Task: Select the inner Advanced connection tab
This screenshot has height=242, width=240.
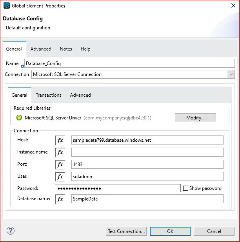Action: coord(80,95)
